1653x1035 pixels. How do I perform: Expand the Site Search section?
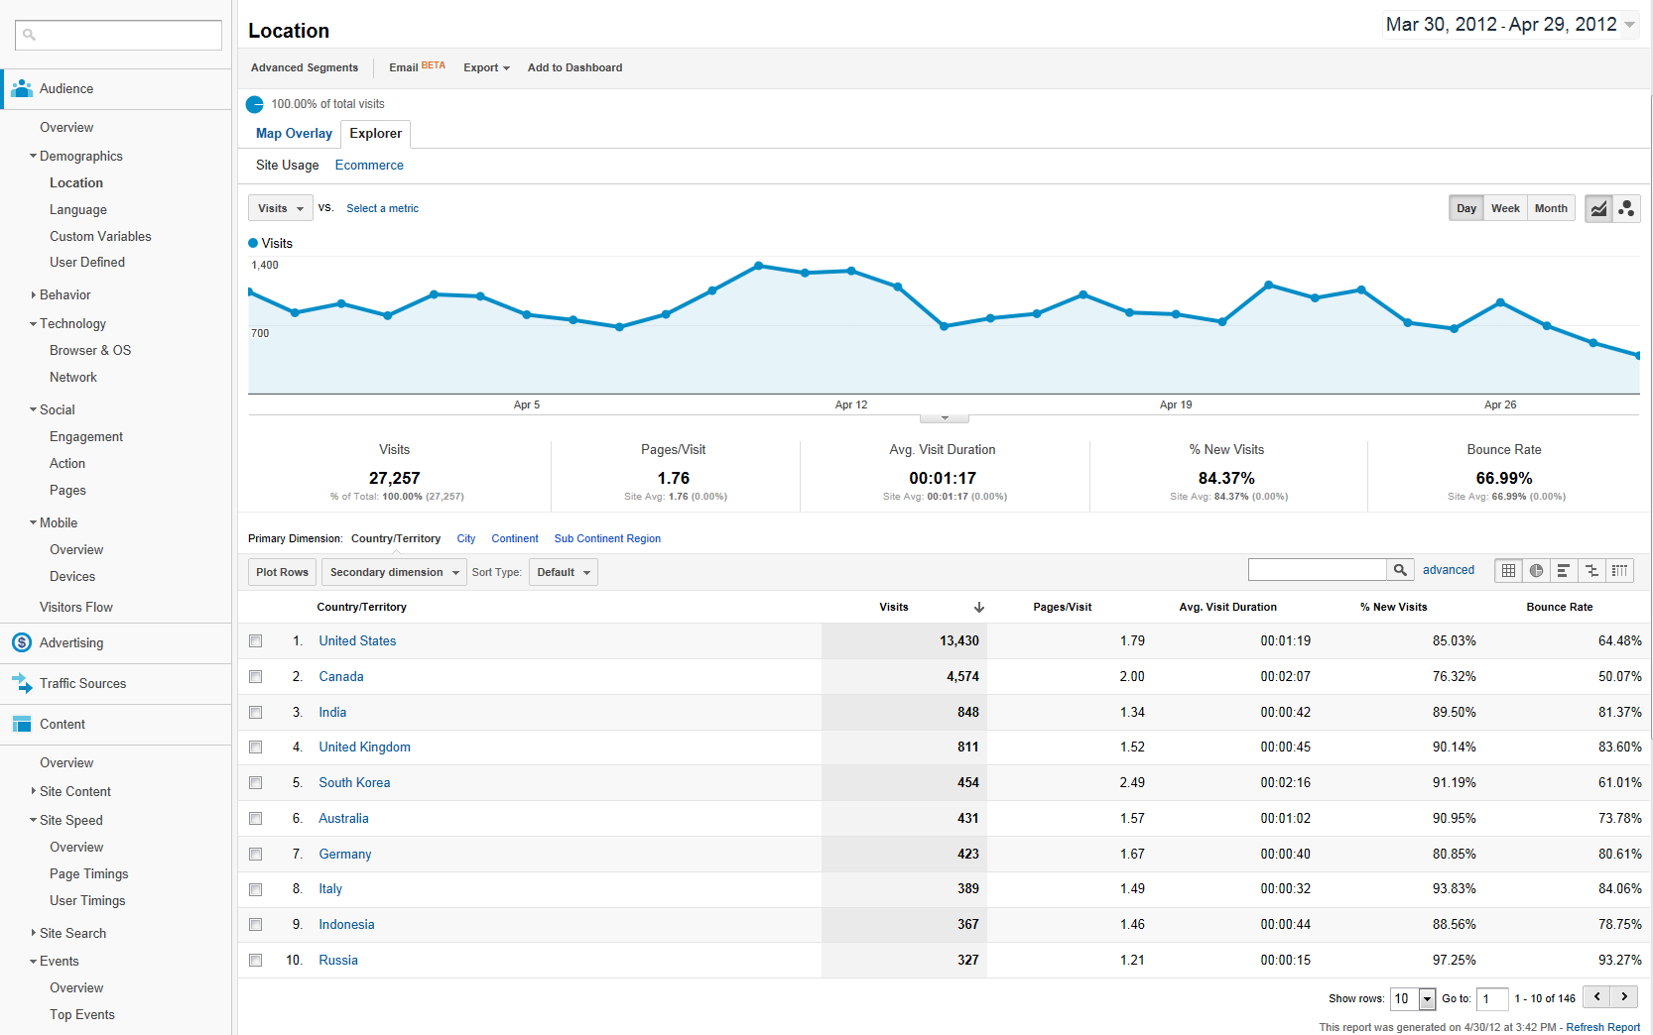click(34, 933)
